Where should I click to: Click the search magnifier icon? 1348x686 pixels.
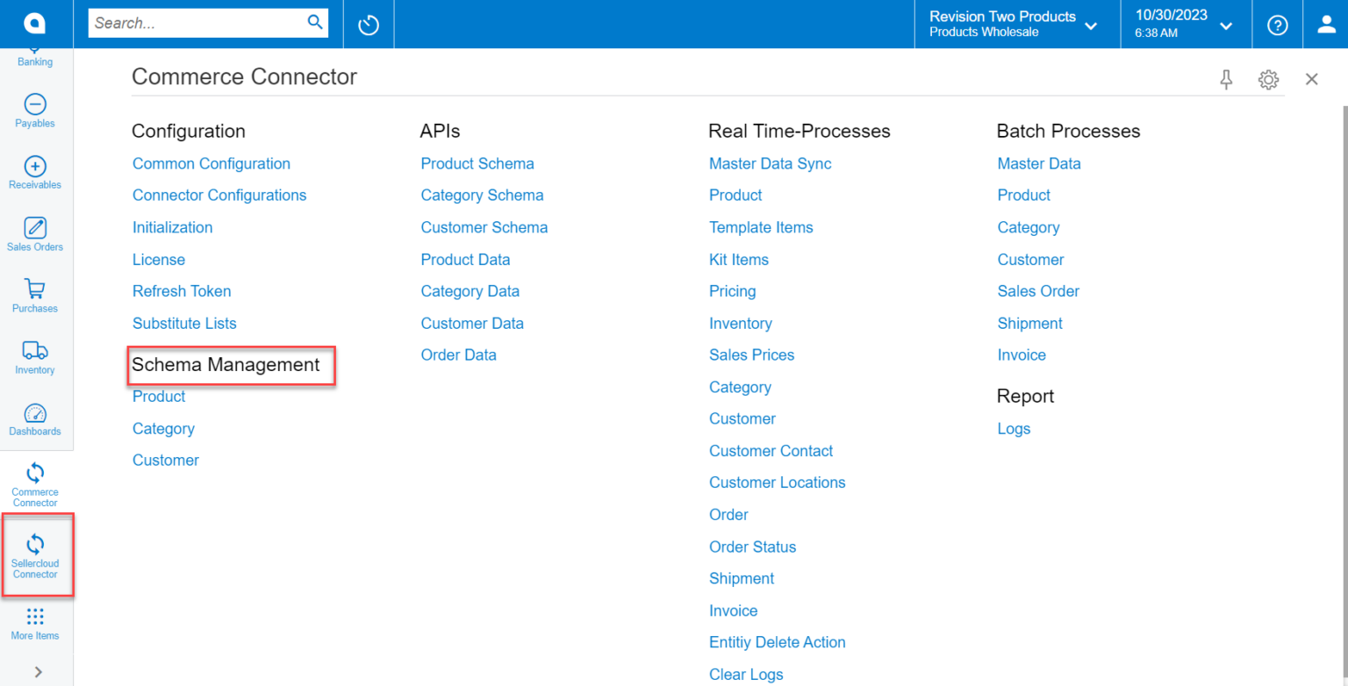(315, 23)
